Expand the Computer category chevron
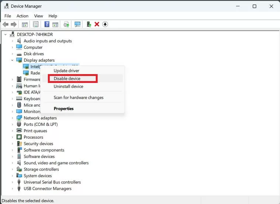This screenshot has width=280, height=204. [12, 47]
